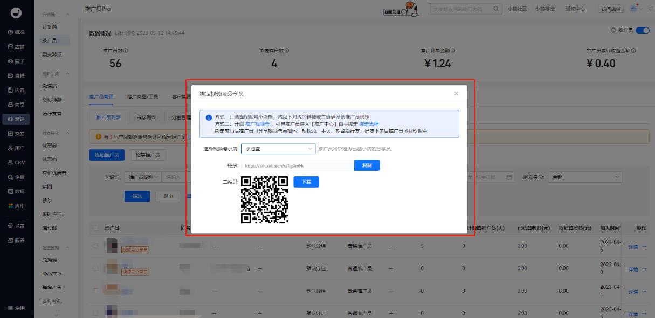Tick the checkbox of the row dated 2023-04-..0
The image size is (655, 318).
(95, 268)
